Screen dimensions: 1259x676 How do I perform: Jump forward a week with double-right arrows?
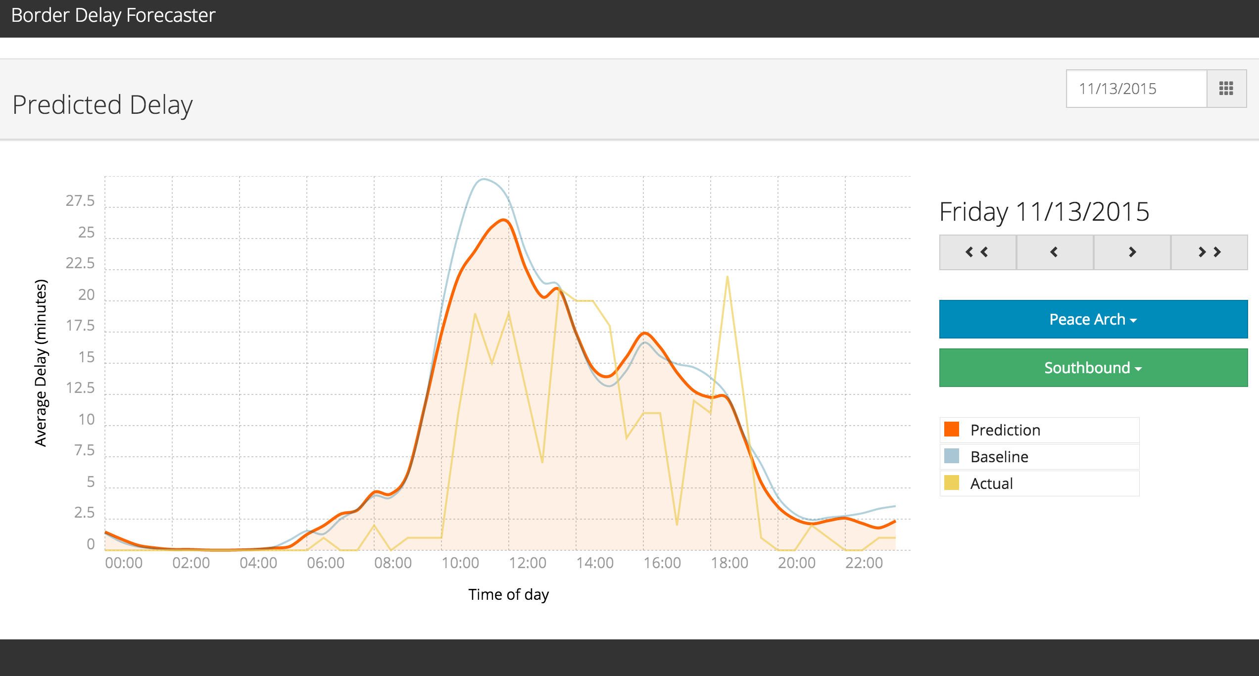(1209, 252)
